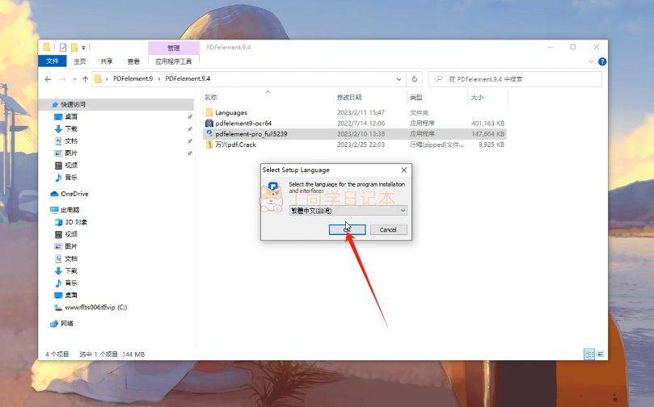Open 桌面 under quick access

click(71, 116)
